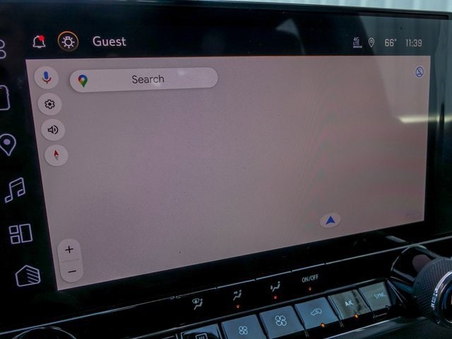Open the music note media icon

pos(15,190)
